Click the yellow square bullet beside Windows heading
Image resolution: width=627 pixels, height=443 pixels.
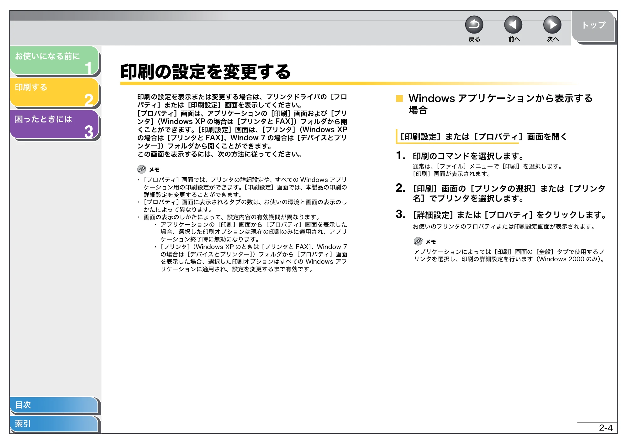pyautogui.click(x=399, y=99)
